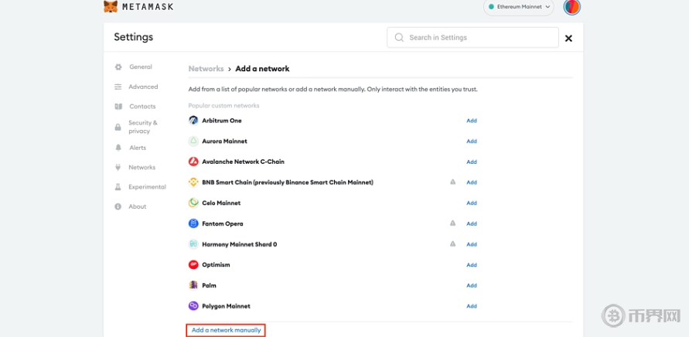Click Add a network manually link

226,330
